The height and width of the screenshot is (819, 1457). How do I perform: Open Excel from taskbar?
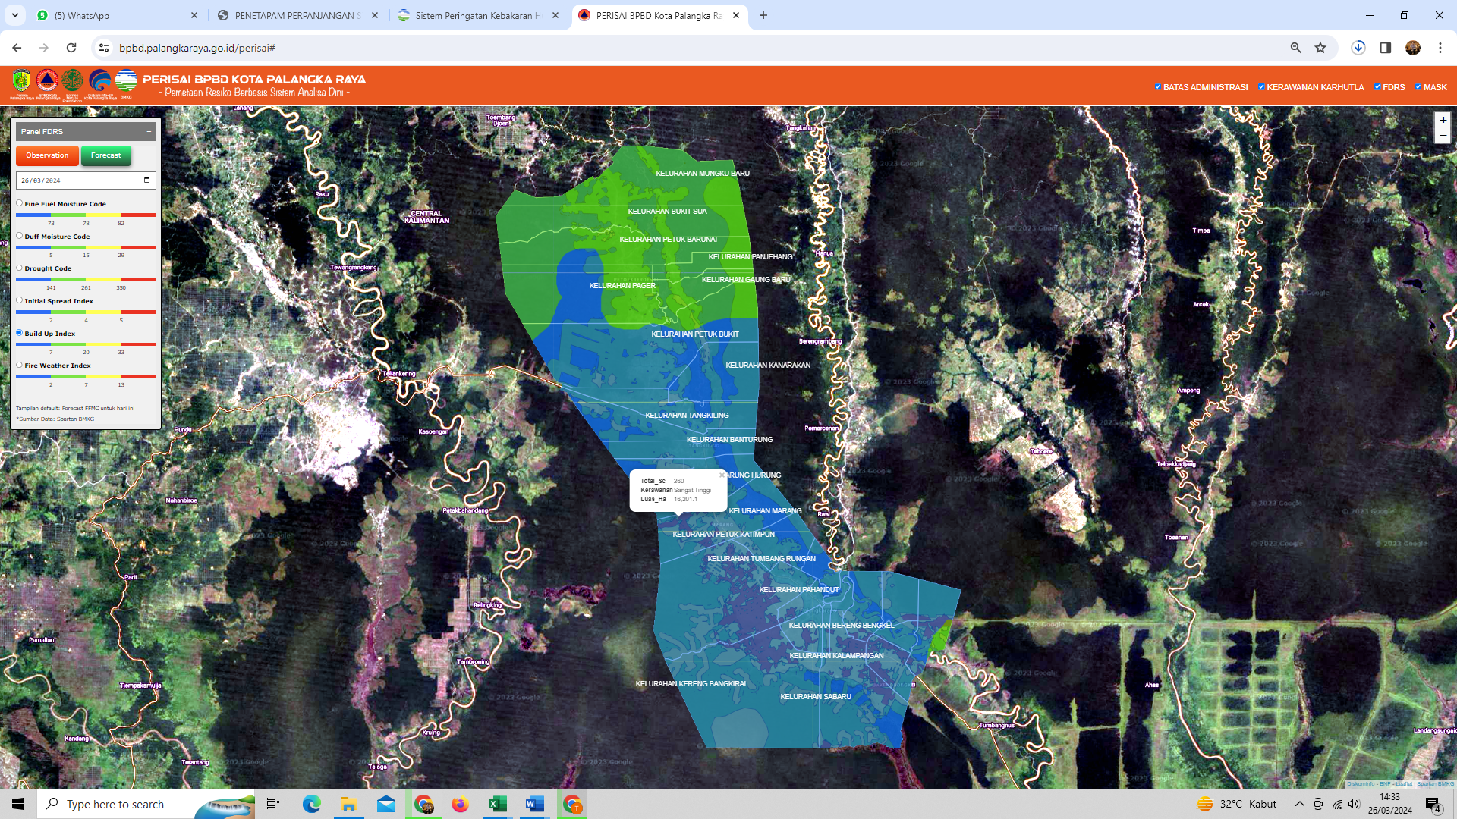coord(498,804)
